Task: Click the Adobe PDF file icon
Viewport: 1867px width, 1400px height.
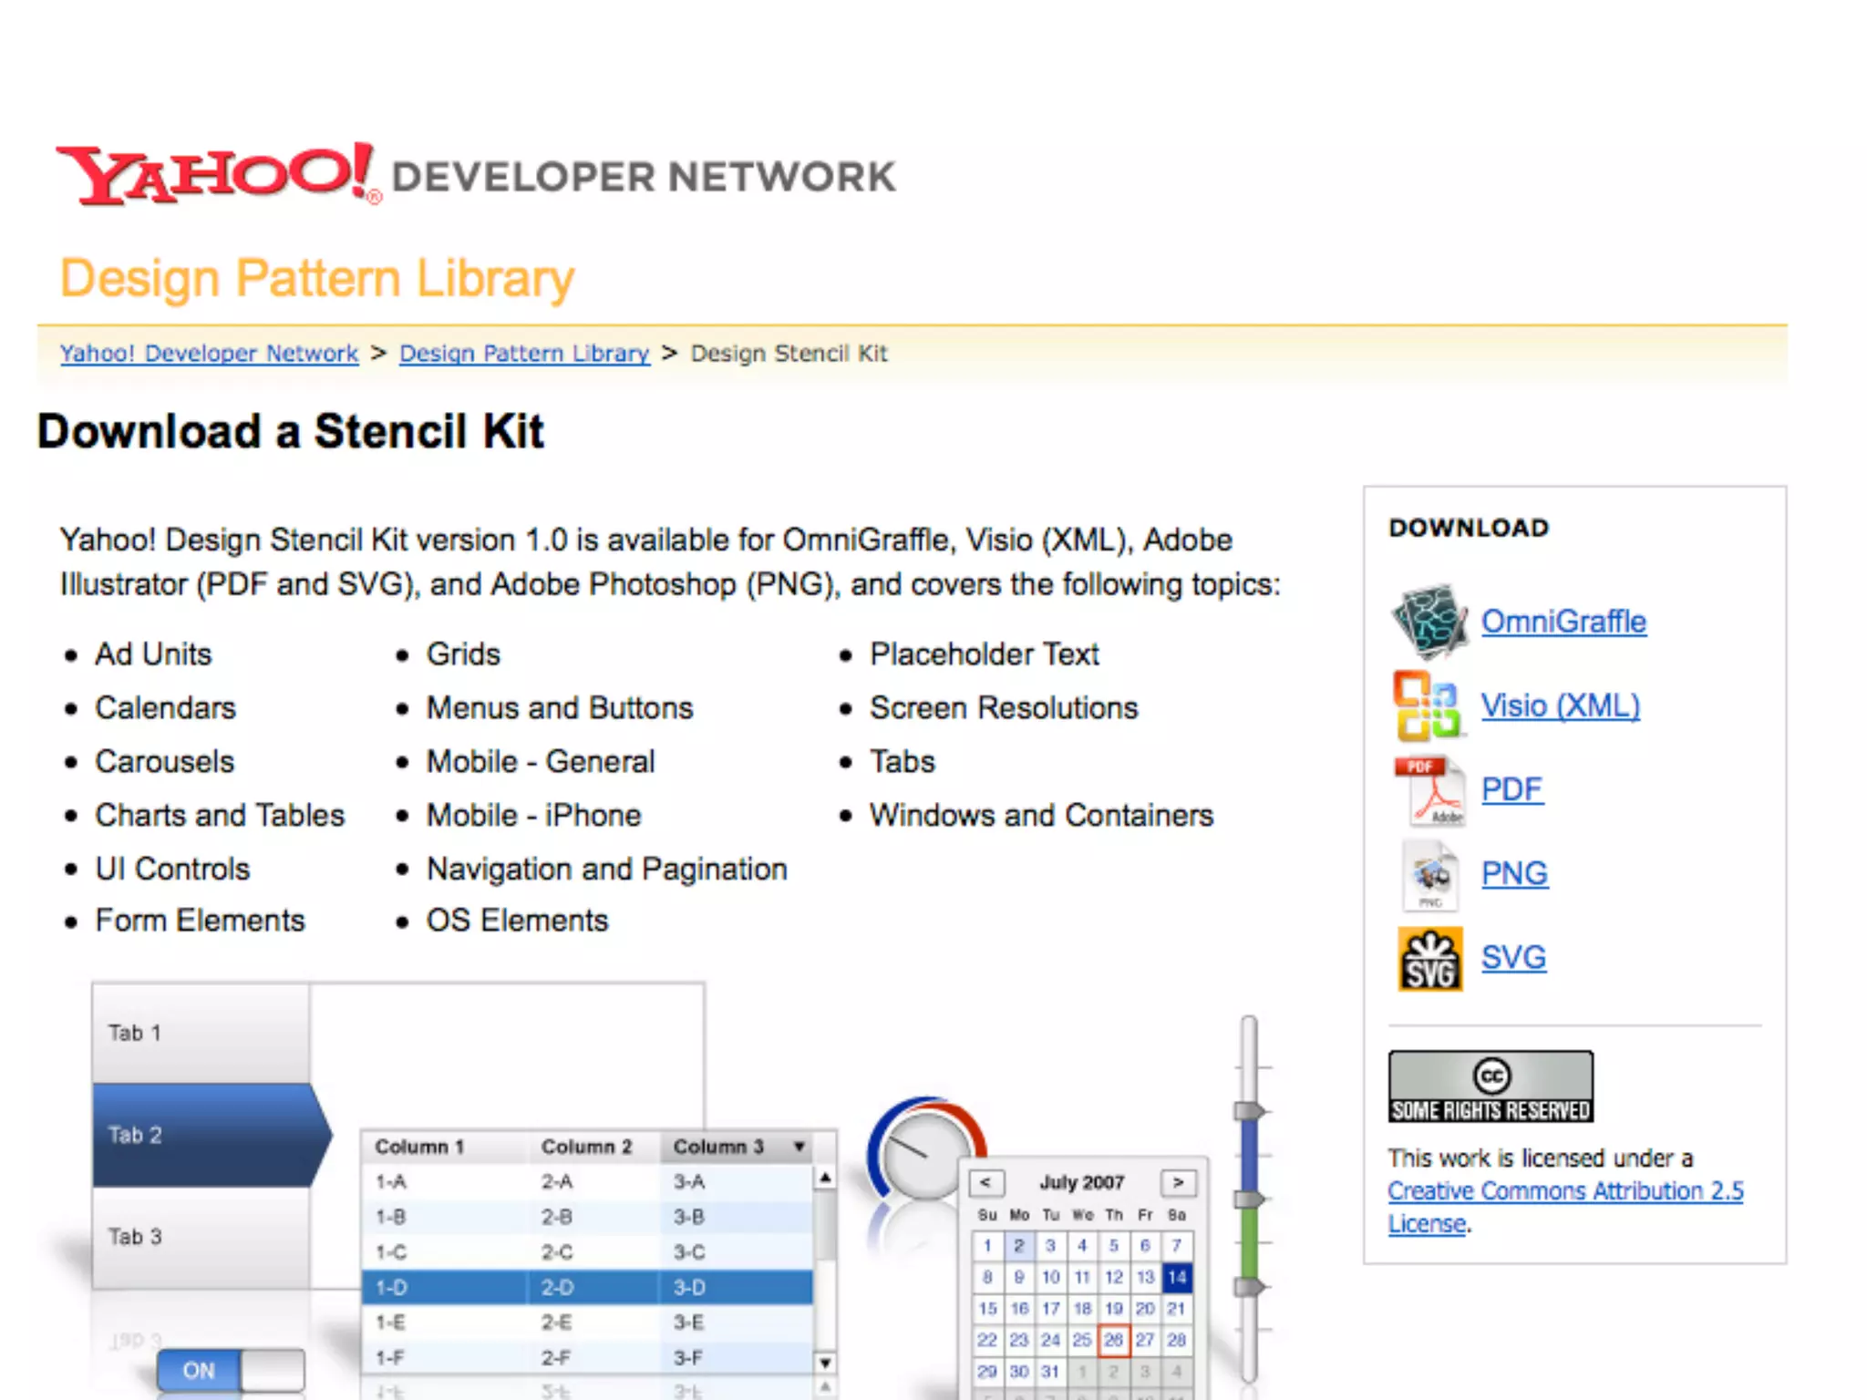Action: pyautogui.click(x=1429, y=790)
